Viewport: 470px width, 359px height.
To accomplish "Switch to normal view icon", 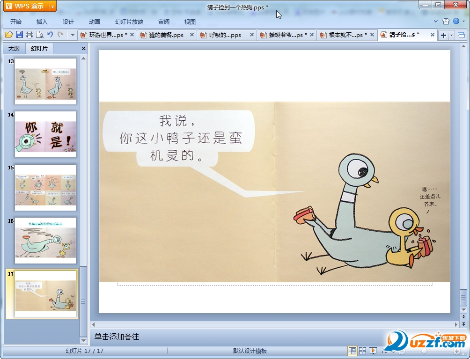I will coord(352,351).
